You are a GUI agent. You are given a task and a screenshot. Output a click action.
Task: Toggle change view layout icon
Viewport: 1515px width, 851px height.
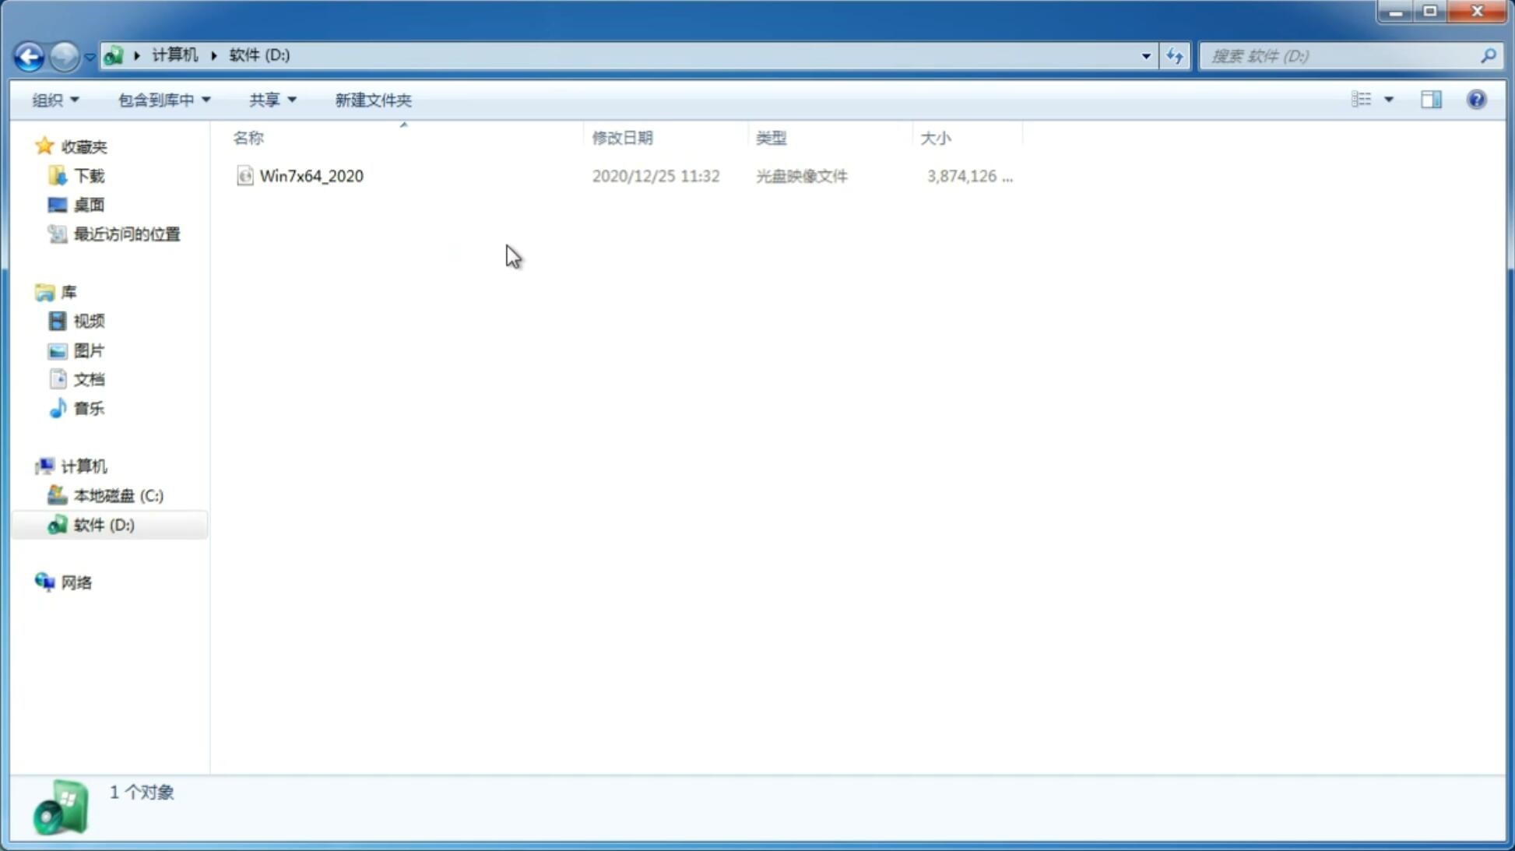point(1372,100)
